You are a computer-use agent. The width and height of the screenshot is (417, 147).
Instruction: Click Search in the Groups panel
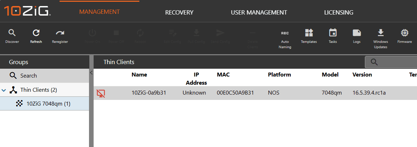point(28,76)
